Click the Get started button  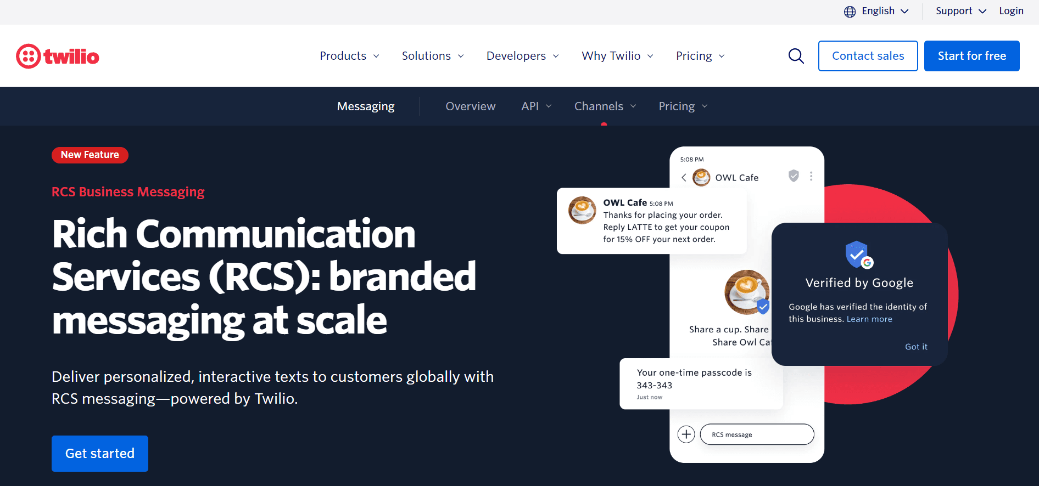click(x=100, y=454)
